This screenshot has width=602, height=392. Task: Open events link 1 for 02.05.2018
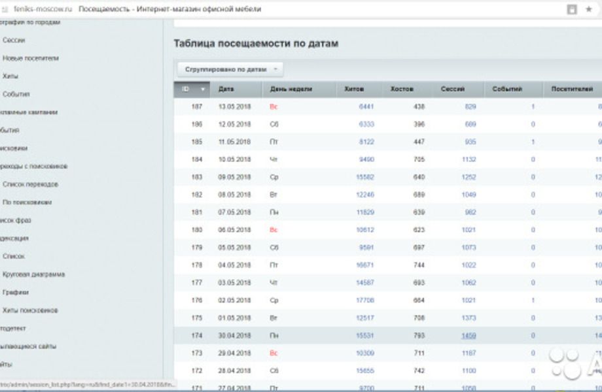pyautogui.click(x=533, y=301)
